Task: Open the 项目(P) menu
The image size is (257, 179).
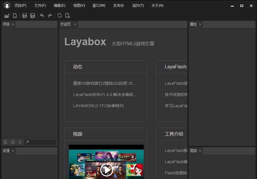Action: [20, 5]
